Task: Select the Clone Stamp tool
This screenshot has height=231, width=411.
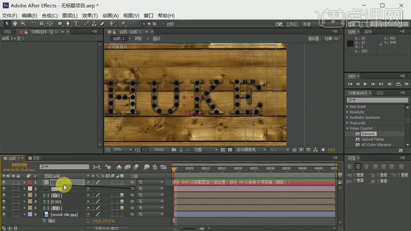Action: click(94, 24)
